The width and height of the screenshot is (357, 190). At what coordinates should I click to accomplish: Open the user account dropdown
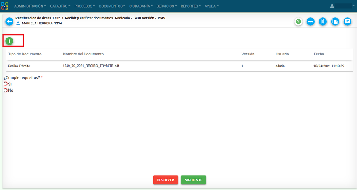click(x=342, y=6)
